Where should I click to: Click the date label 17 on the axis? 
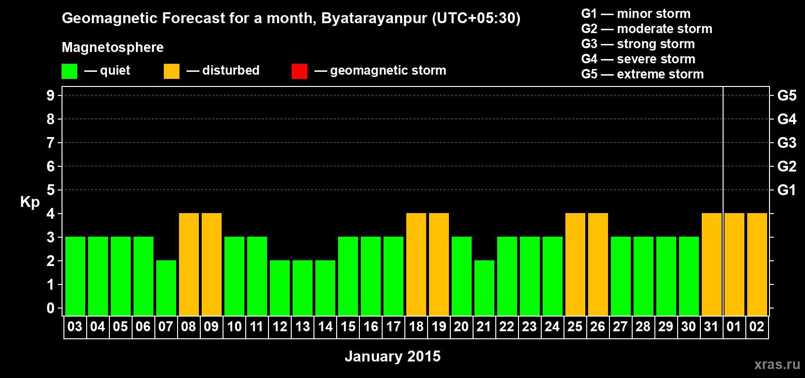(x=394, y=326)
